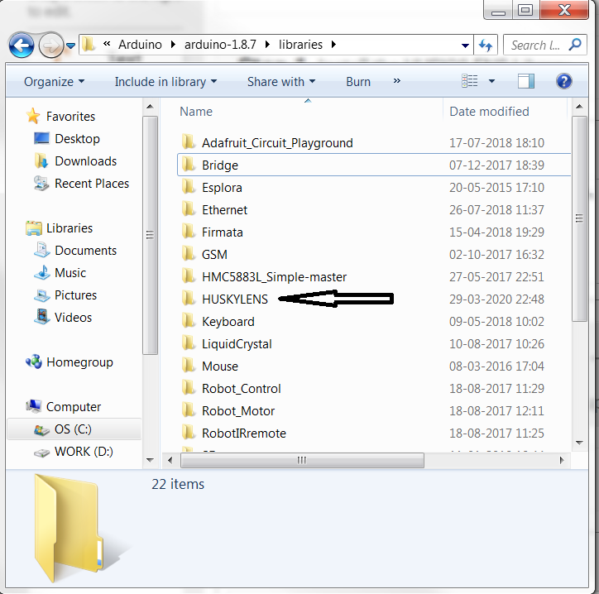
Task: Select the GSM folder icon
Action: tap(188, 254)
